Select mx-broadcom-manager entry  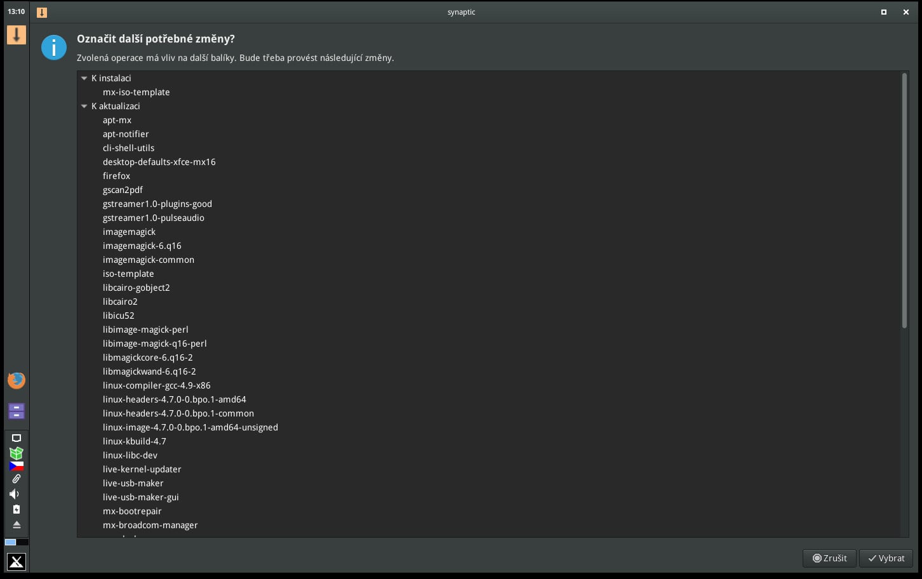[x=488, y=525]
